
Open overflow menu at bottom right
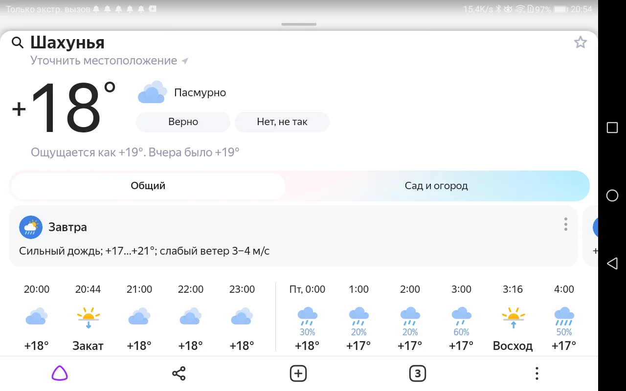537,373
